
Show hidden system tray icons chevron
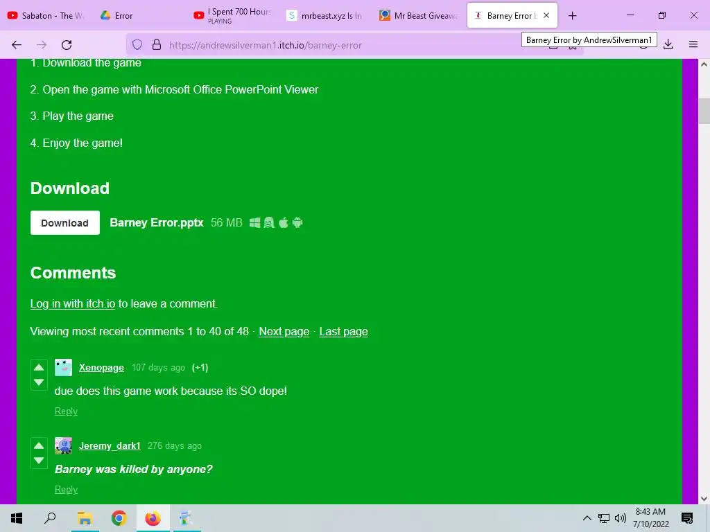point(587,518)
